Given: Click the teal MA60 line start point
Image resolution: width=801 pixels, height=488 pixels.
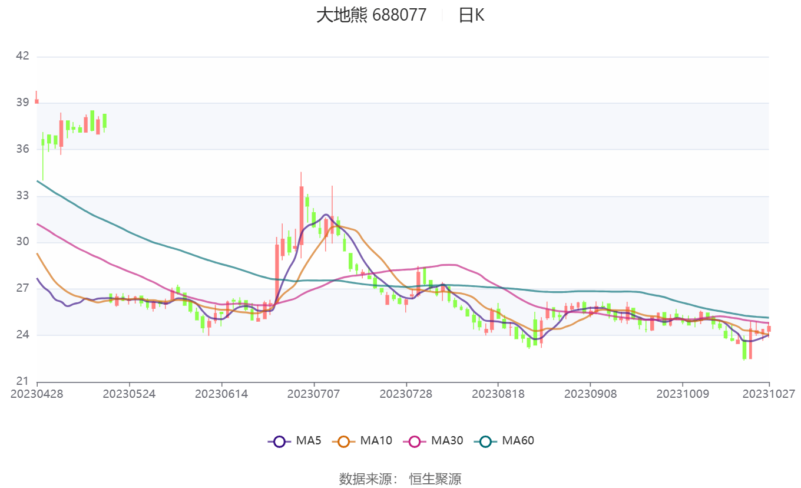Looking at the screenshot, I should click(38, 181).
